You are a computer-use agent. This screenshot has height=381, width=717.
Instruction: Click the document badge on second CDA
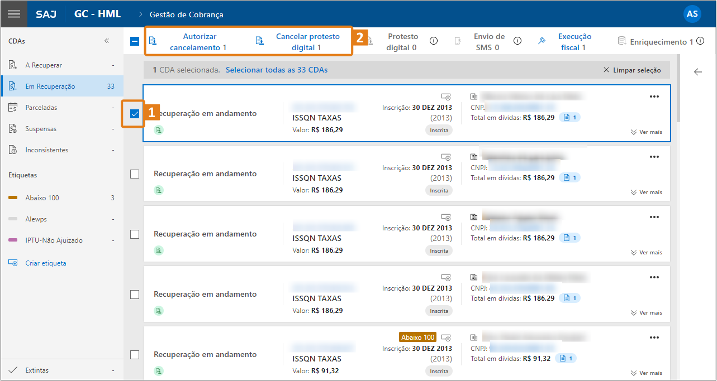click(570, 177)
